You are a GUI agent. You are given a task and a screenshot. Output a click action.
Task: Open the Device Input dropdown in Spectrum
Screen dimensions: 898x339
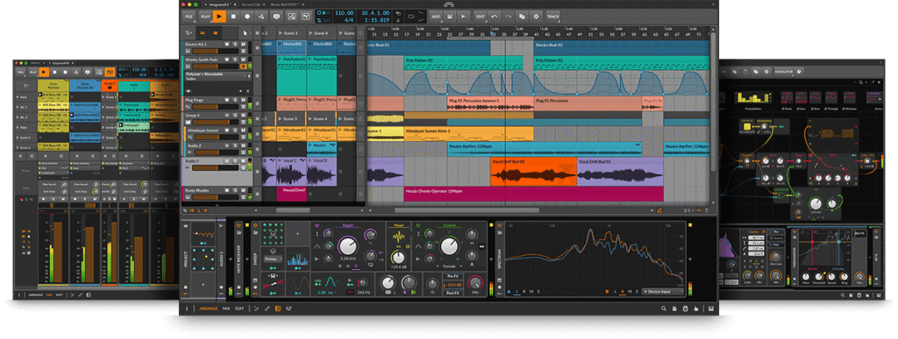pyautogui.click(x=663, y=292)
